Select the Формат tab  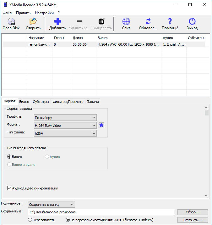9,101
